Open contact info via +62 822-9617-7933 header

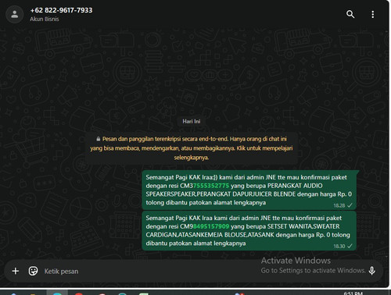pyautogui.click(x=61, y=10)
